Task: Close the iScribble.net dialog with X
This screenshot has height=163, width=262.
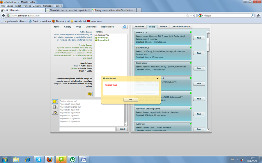Action: pyautogui.click(x=157, y=78)
